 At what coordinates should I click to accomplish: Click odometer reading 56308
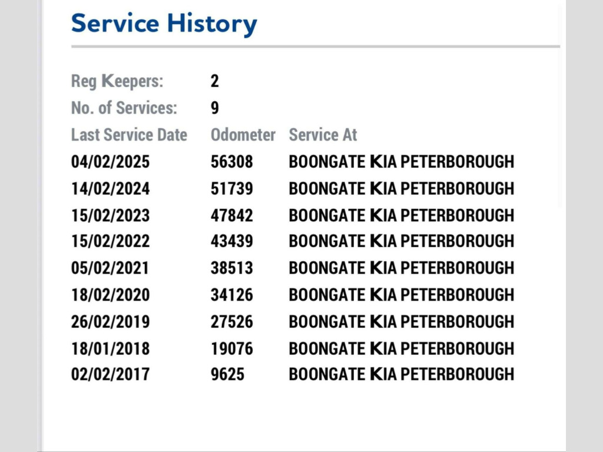tap(232, 162)
